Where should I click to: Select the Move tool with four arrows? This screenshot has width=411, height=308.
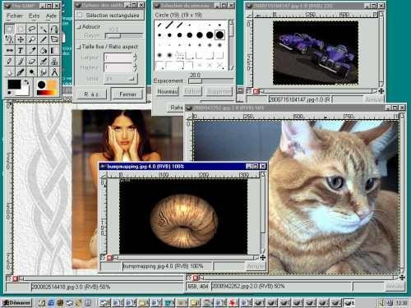pyautogui.click(x=21, y=39)
